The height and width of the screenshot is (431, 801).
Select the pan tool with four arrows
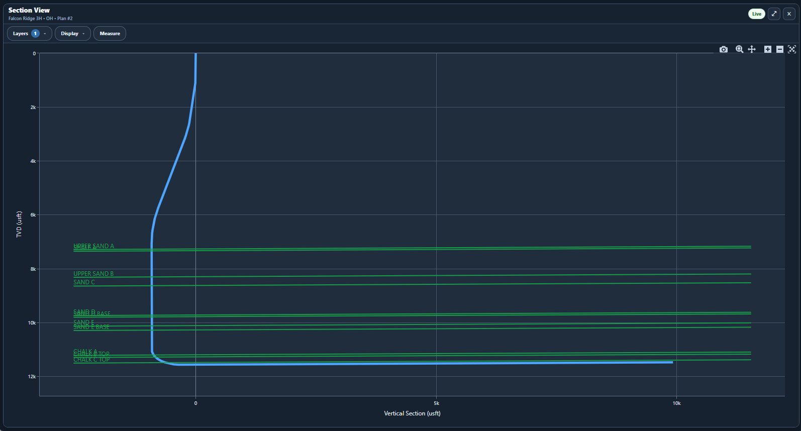752,49
